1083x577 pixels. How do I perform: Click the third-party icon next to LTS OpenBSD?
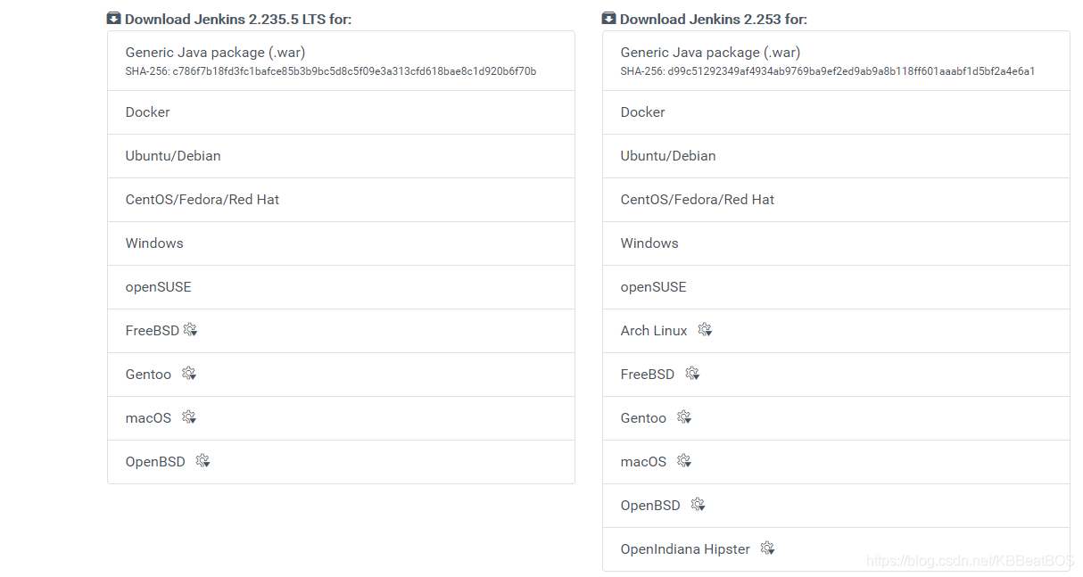[x=203, y=461]
